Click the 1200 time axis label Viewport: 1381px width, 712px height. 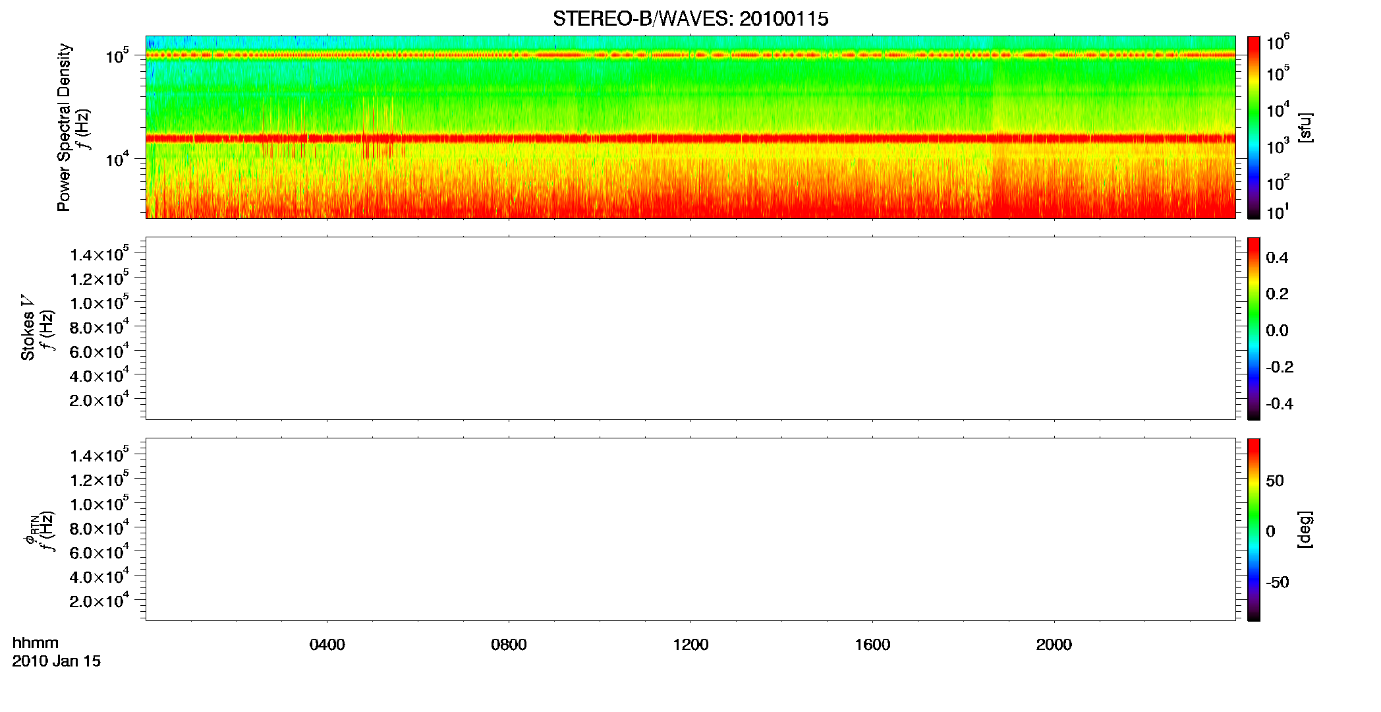(690, 645)
